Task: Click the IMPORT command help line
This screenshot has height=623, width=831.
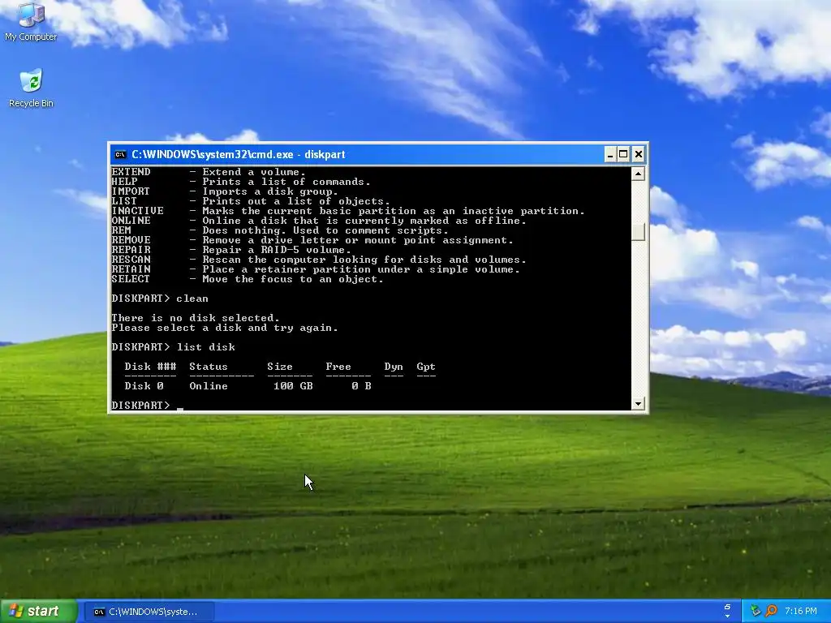Action: coord(225,191)
